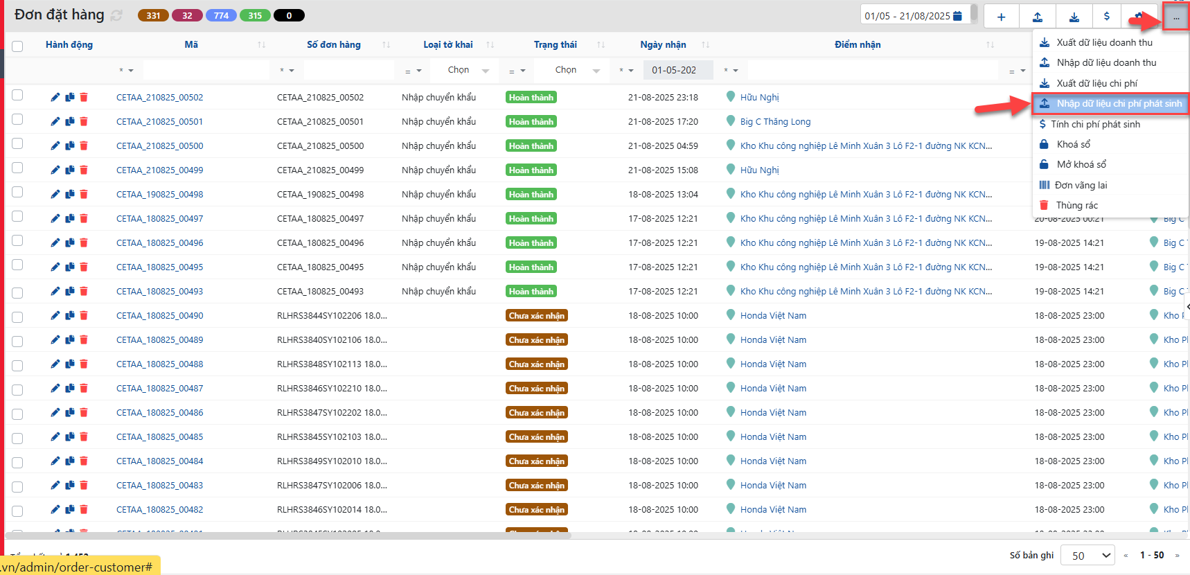Open records per page dropdown showing 50
This screenshot has height=575, width=1190.
click(x=1087, y=556)
